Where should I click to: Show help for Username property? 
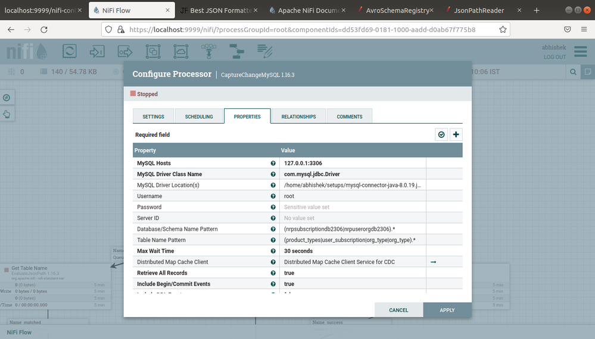273,196
